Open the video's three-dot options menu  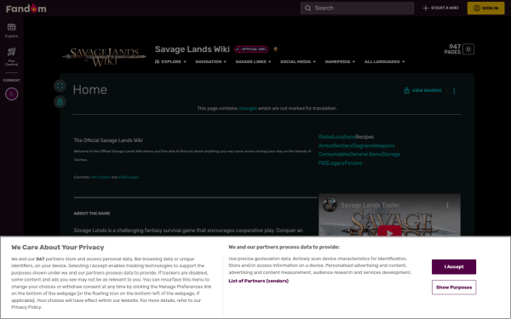(447, 205)
